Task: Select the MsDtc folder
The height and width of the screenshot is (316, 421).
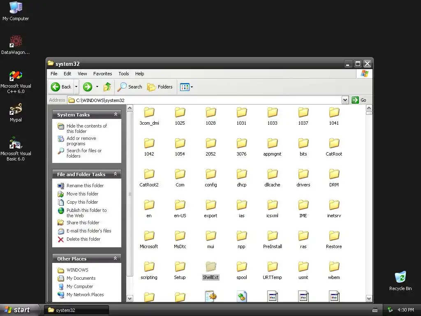Action: [x=180, y=240]
